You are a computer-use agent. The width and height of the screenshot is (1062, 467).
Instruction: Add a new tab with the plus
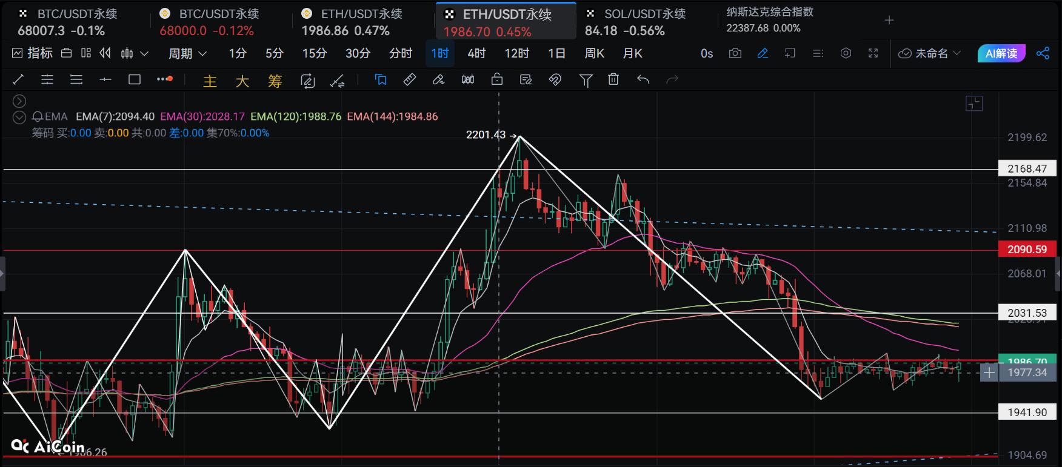click(889, 21)
